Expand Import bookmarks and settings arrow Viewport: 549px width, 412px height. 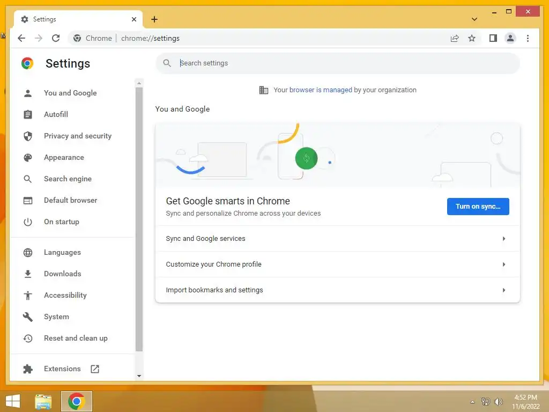503,290
